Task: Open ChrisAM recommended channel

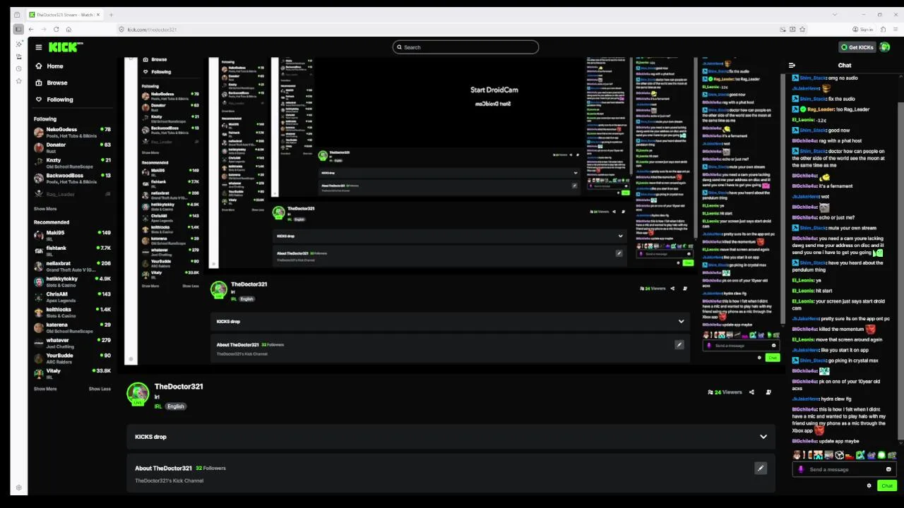Action: tap(73, 297)
